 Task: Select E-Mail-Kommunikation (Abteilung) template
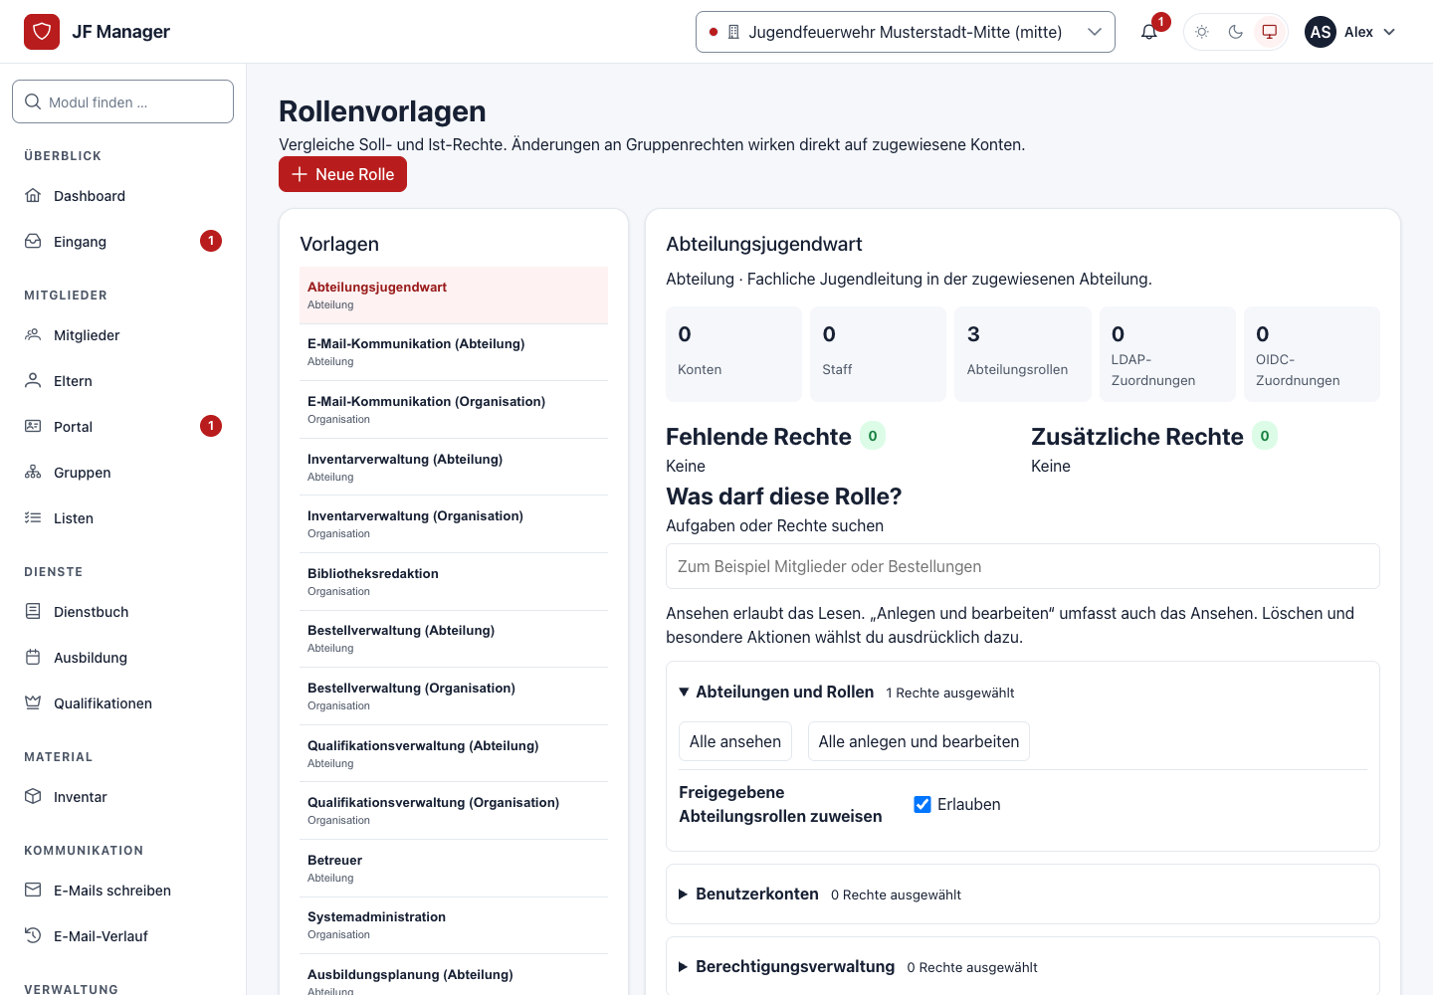tap(454, 352)
